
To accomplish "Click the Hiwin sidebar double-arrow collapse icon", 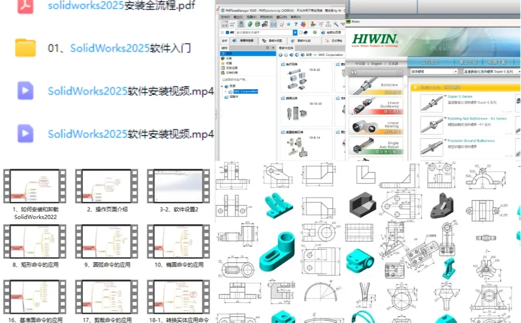I will pos(354,72).
